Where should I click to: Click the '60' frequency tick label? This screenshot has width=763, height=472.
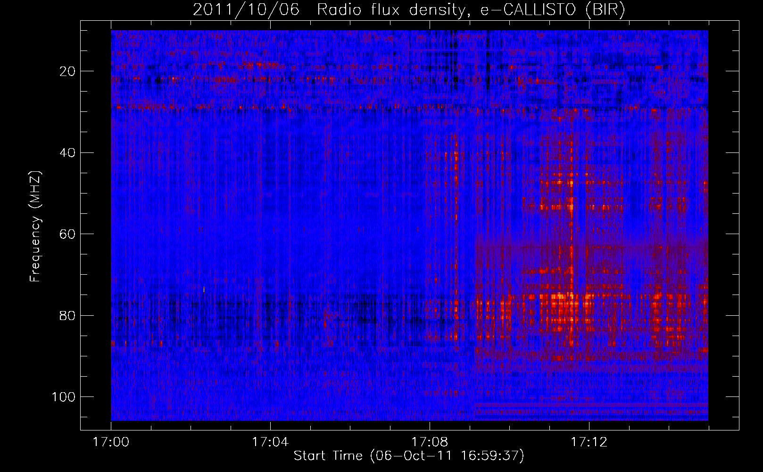67,234
